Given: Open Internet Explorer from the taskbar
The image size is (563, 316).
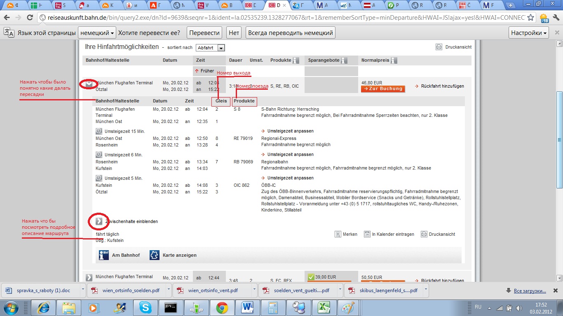Looking at the screenshot, I should click(44, 307).
